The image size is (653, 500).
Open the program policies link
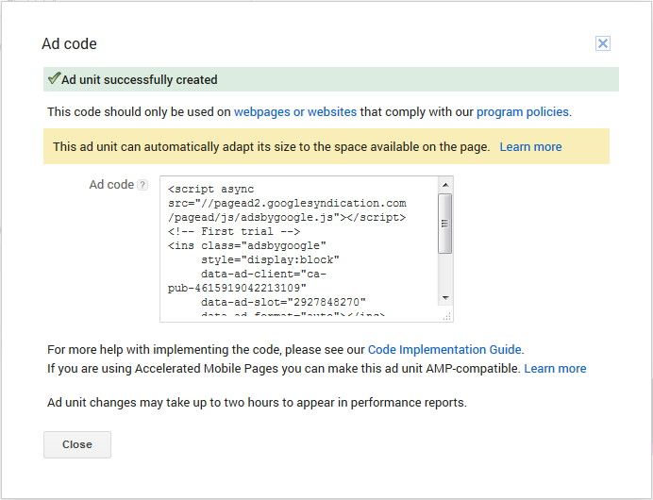pyautogui.click(x=523, y=112)
